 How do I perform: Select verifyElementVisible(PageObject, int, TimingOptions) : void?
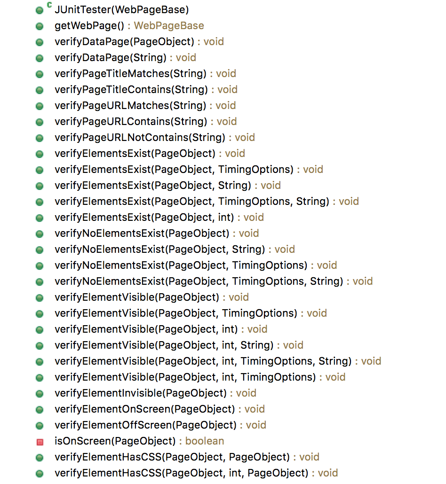pos(200,377)
